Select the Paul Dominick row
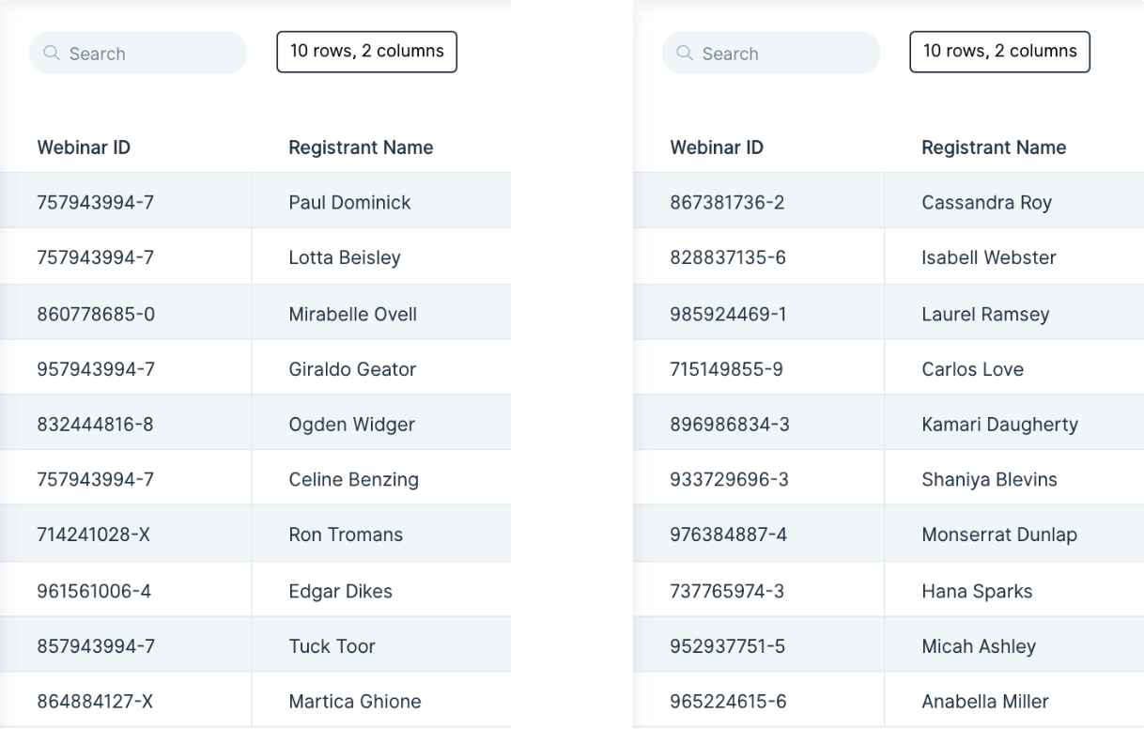 (255, 202)
